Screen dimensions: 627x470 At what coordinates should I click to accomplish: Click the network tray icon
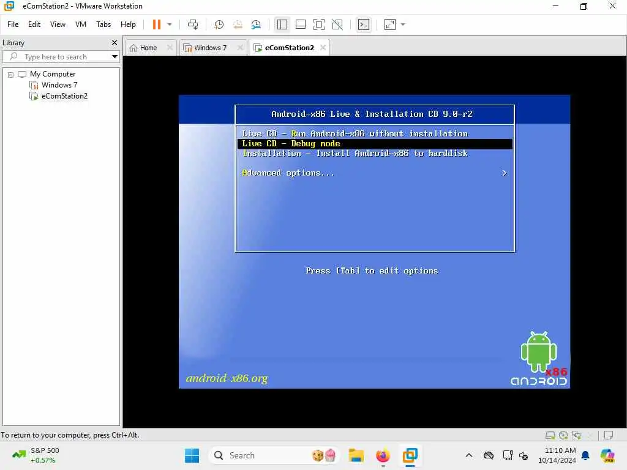tap(508, 455)
